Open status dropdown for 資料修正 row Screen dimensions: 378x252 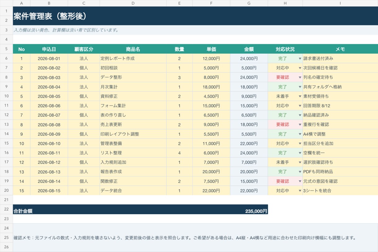click(300, 96)
